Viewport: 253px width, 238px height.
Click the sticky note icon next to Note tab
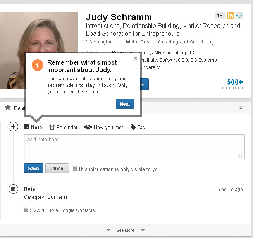26,127
